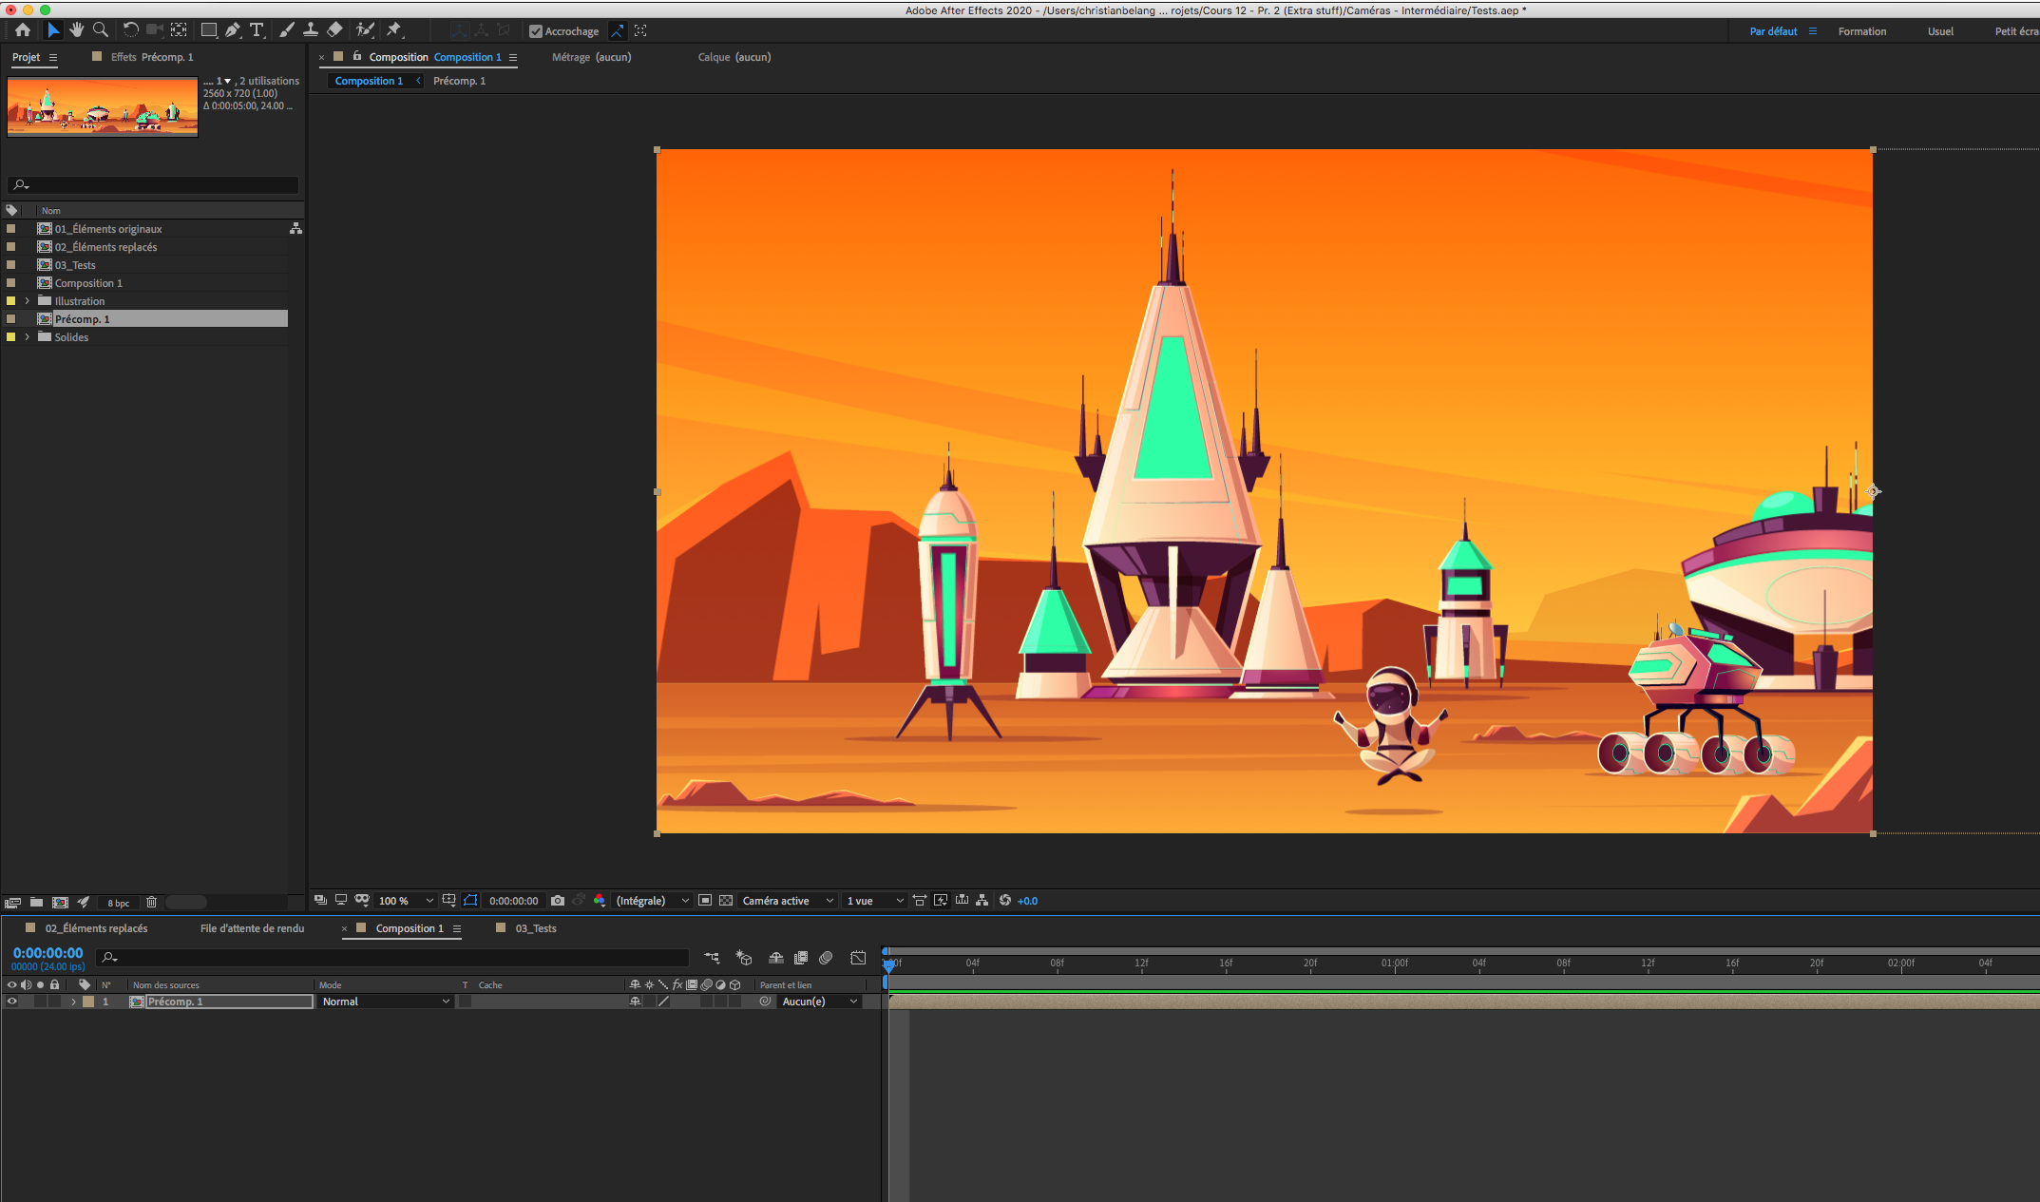Switch to the Effets Précomp. 1 tab
The width and height of the screenshot is (2040, 1202).
[x=151, y=57]
